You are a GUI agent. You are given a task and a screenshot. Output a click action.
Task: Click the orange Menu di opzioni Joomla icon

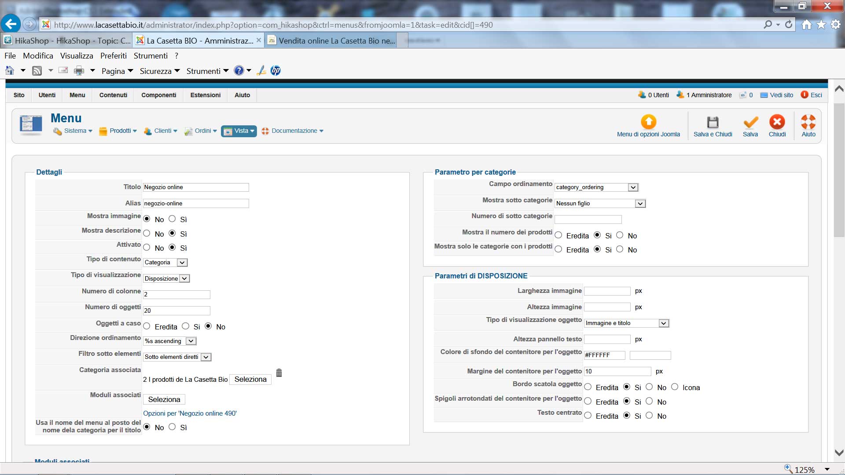648,122
